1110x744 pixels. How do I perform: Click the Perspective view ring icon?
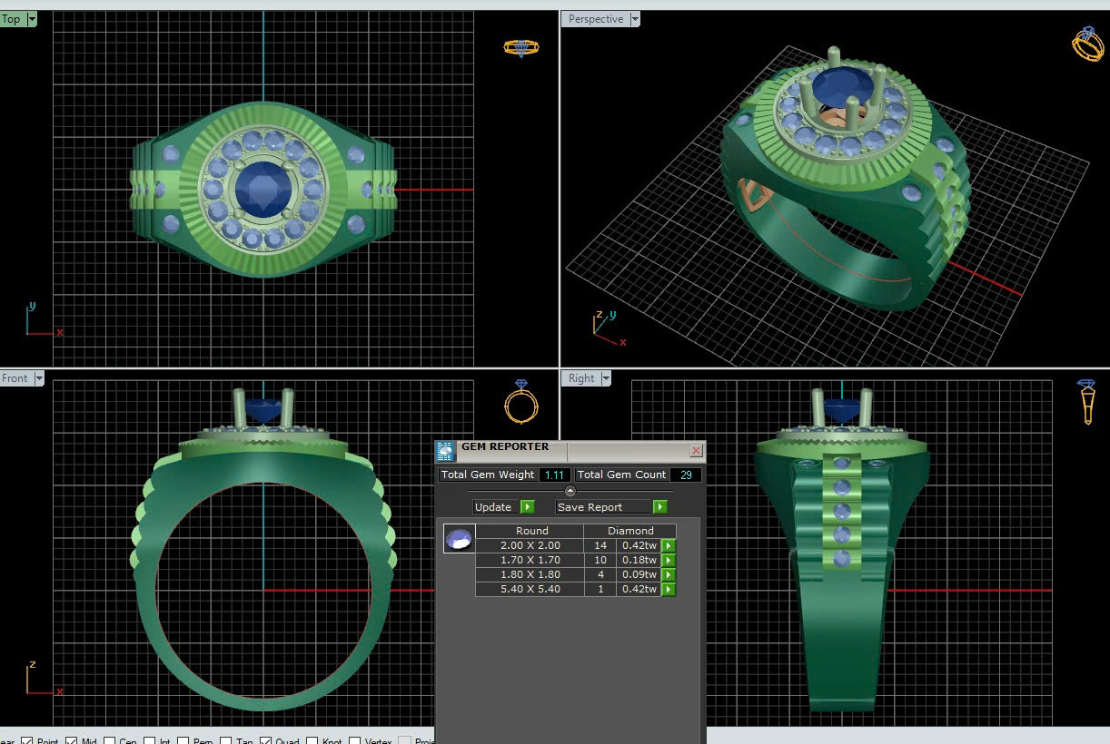pos(1087,44)
